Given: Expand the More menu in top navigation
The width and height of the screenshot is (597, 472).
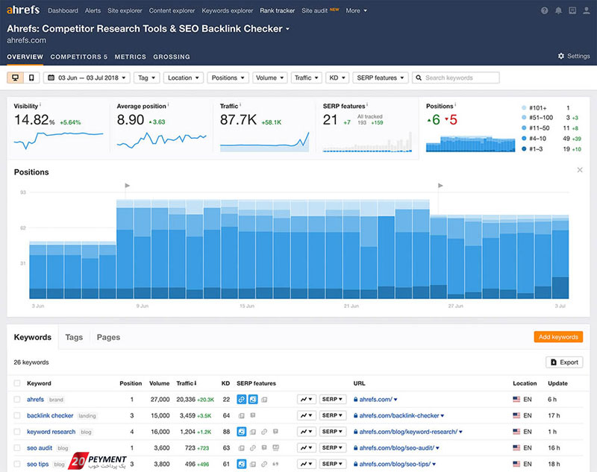Looking at the screenshot, I should (x=357, y=10).
